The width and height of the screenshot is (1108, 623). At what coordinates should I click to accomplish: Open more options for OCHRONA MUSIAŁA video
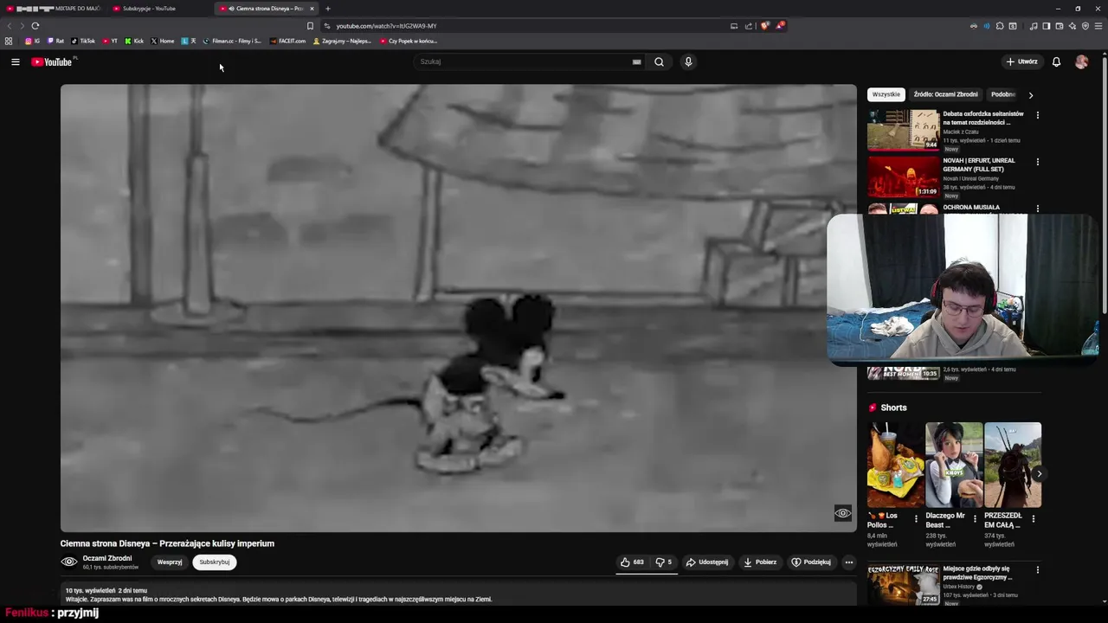(x=1037, y=209)
